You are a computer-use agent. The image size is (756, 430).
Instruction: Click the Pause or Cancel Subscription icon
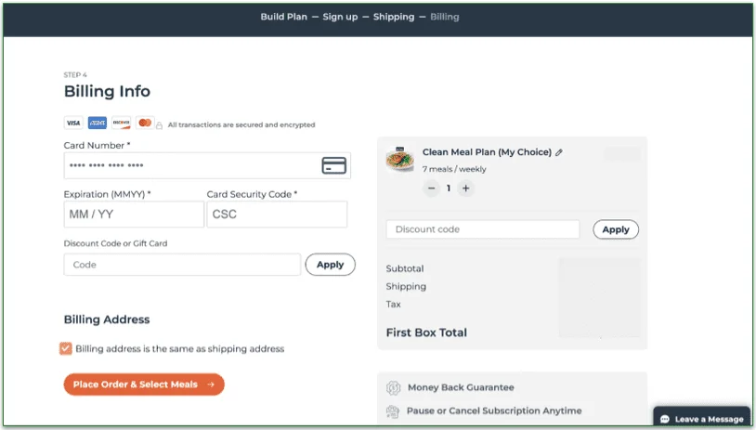[x=393, y=411]
